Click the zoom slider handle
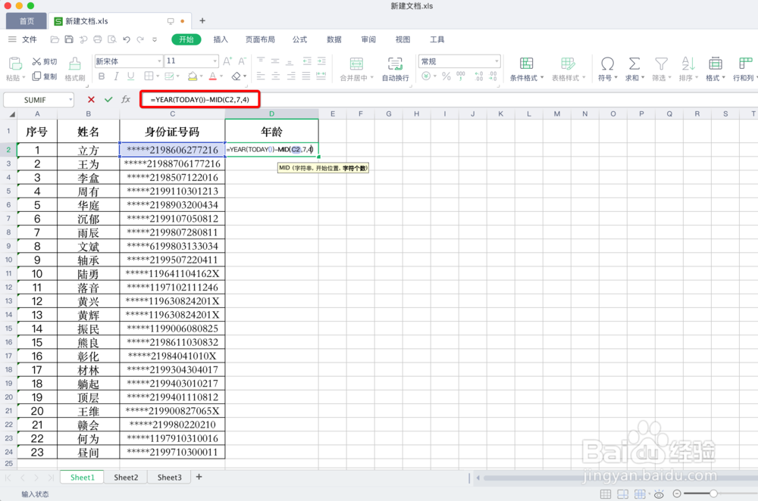The image size is (758, 501). pos(713,493)
